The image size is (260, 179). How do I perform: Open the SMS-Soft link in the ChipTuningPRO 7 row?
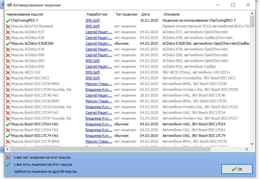(92, 21)
